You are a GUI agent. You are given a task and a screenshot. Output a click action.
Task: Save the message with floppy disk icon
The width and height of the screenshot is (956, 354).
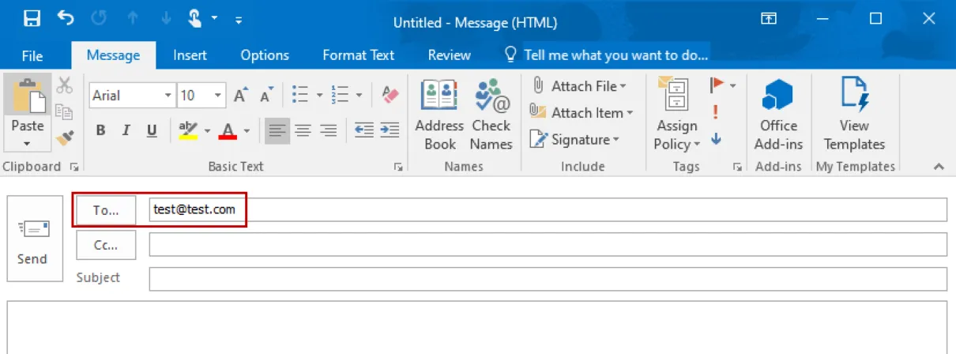[32, 19]
